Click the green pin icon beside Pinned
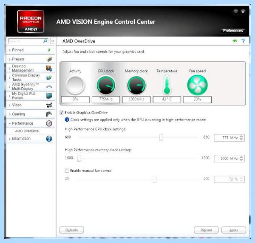The height and width of the screenshot is (243, 255). (x=49, y=50)
